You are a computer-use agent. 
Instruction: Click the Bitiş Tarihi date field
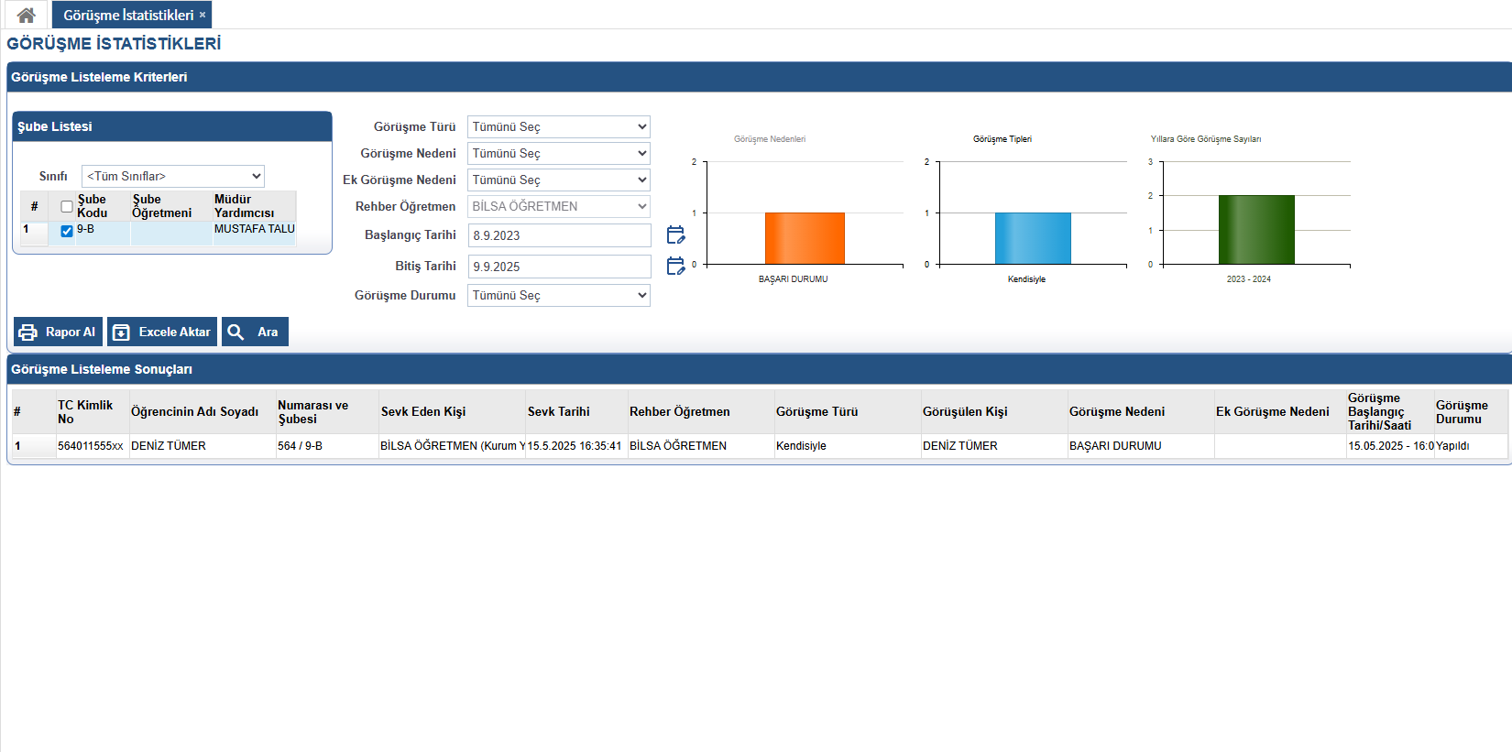click(x=559, y=267)
